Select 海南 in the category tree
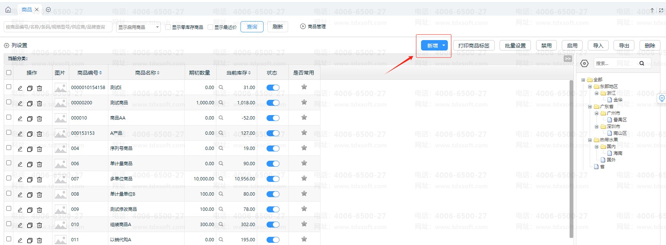The height and width of the screenshot is (245, 666). pyautogui.click(x=618, y=153)
